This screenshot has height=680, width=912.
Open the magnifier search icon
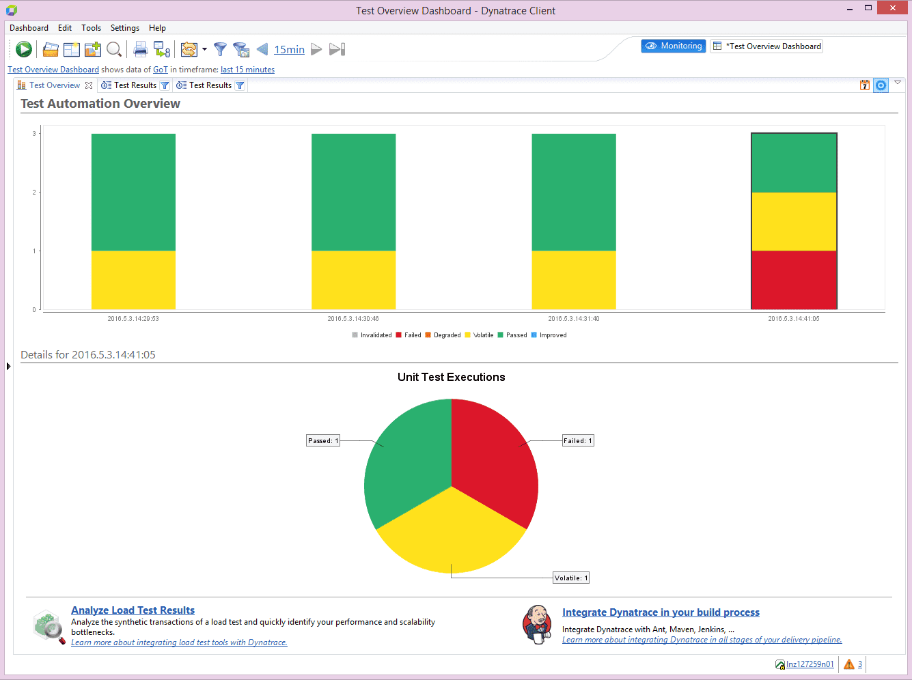tap(114, 49)
